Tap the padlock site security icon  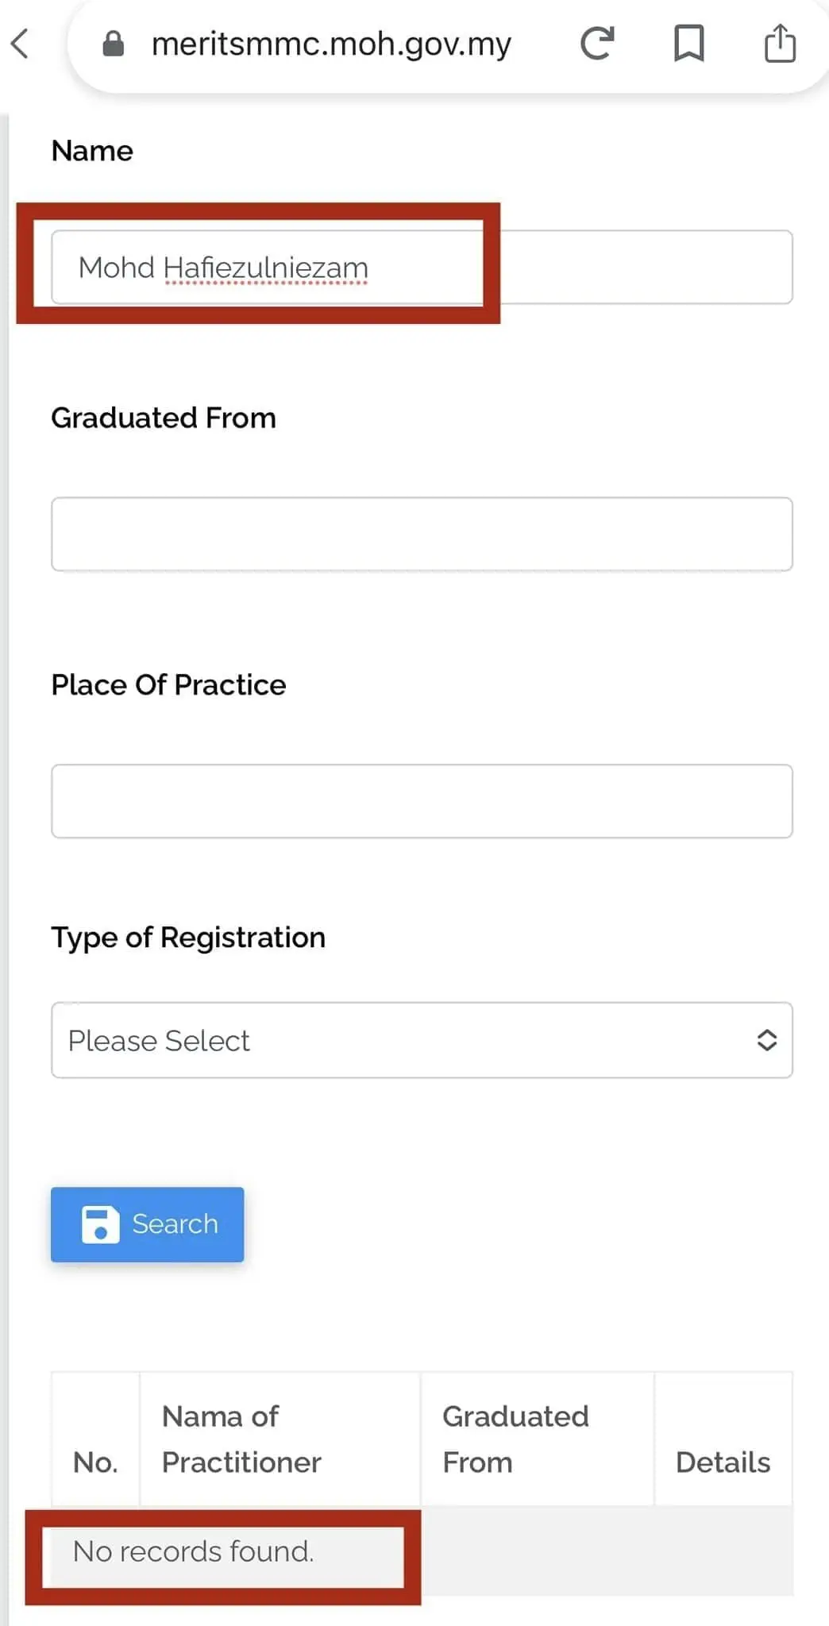pyautogui.click(x=114, y=44)
